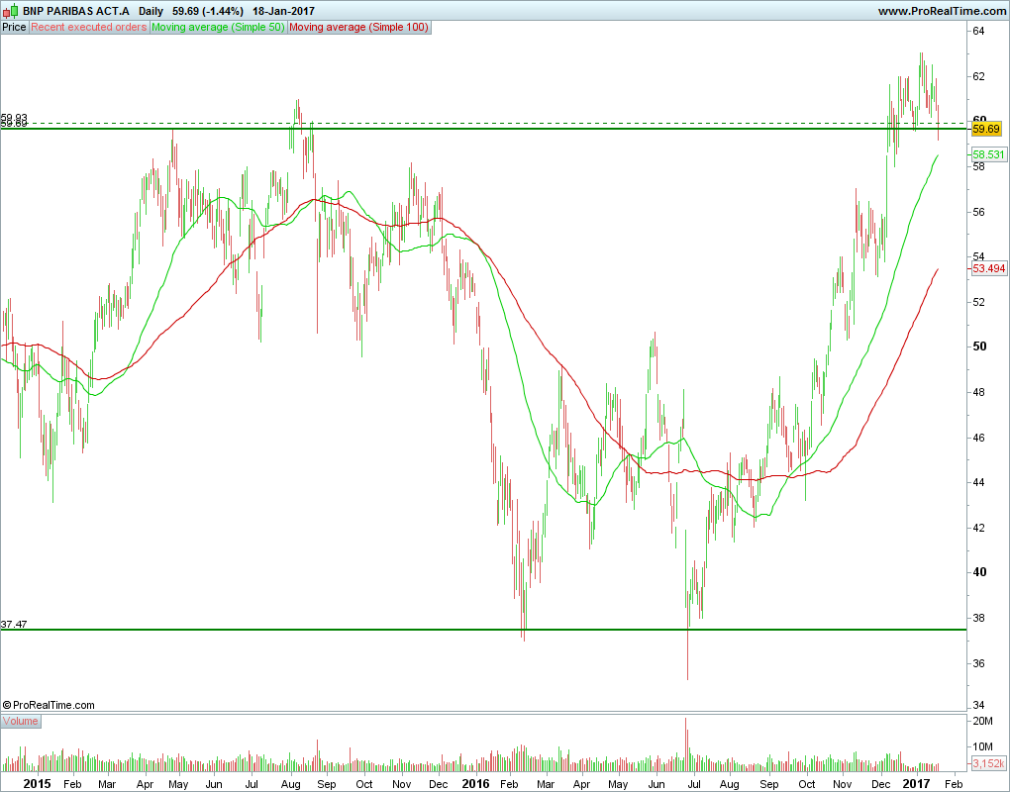Click the 2017 year label on time axis
The width and height of the screenshot is (1010, 792).
coord(916,784)
